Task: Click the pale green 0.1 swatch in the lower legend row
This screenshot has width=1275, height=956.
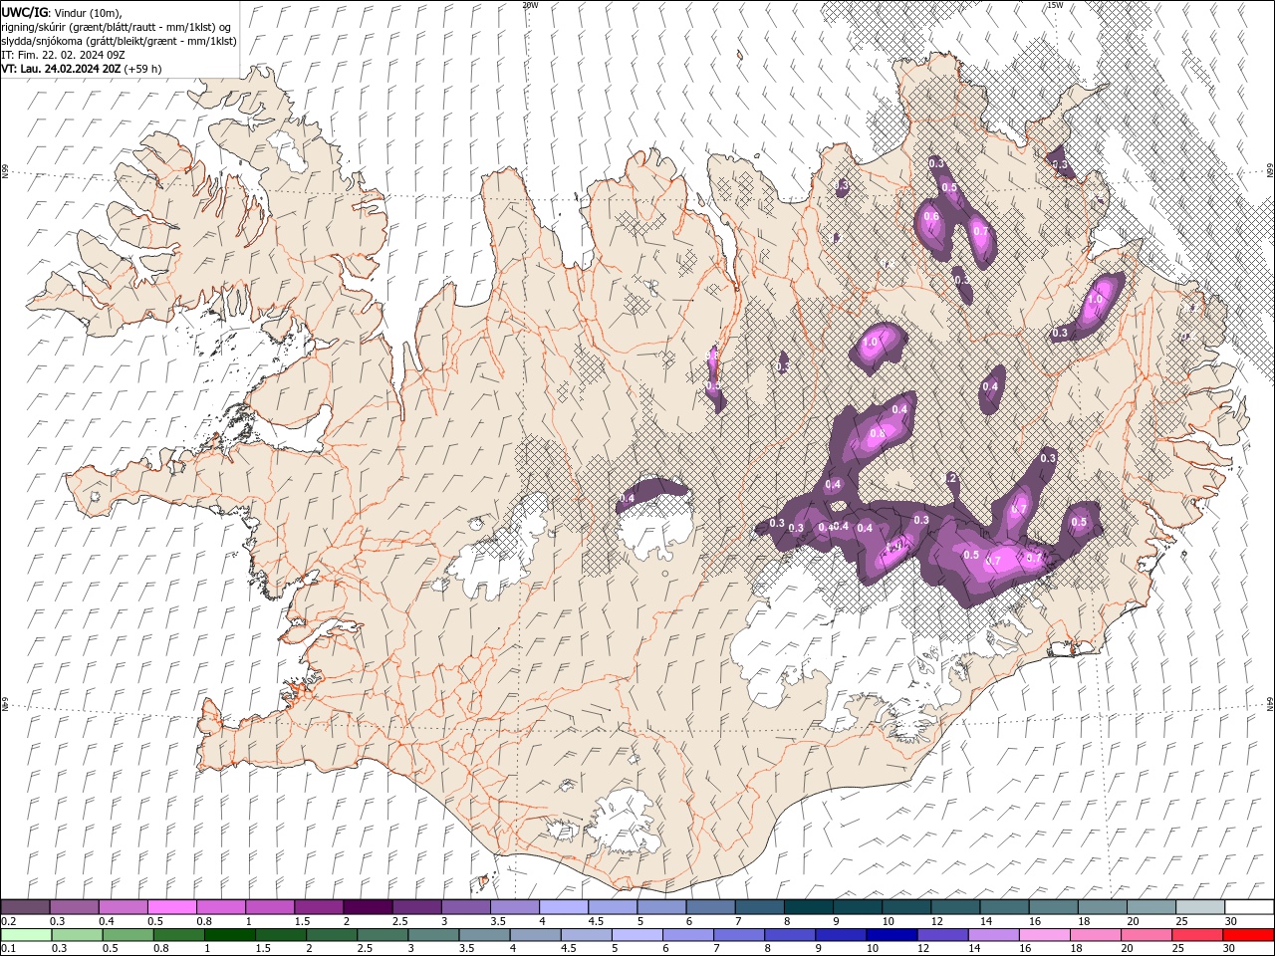Action: [26, 935]
